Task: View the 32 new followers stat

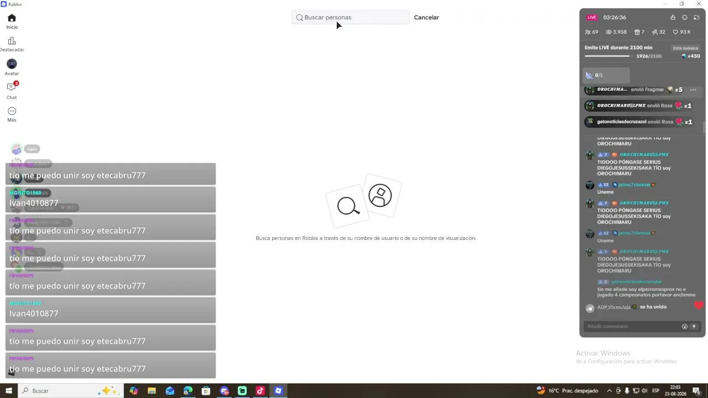Action: tap(659, 32)
